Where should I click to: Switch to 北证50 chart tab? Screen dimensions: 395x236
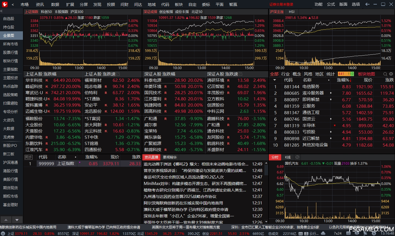(x=197, y=12)
